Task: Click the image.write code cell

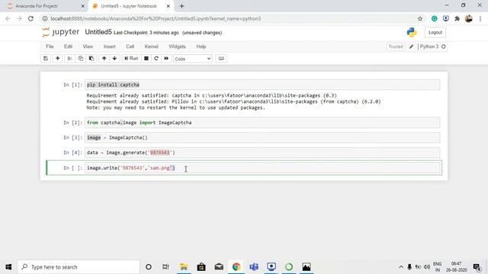Action: coord(262,167)
